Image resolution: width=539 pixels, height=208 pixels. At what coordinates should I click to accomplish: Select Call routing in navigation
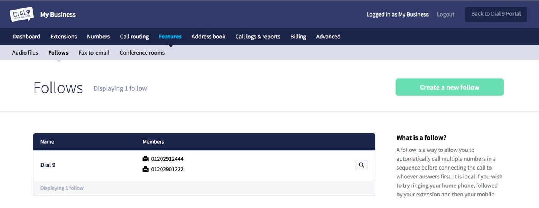(x=134, y=37)
